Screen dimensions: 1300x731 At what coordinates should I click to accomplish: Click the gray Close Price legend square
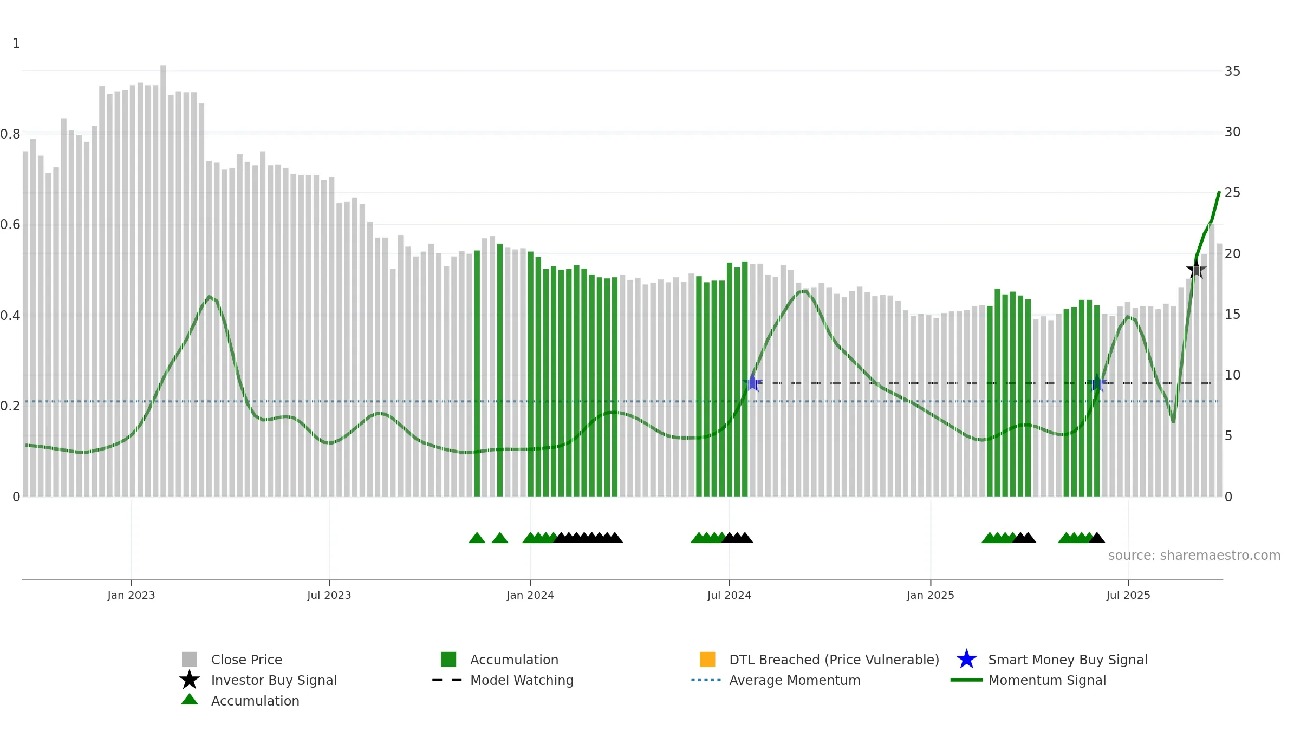point(190,660)
